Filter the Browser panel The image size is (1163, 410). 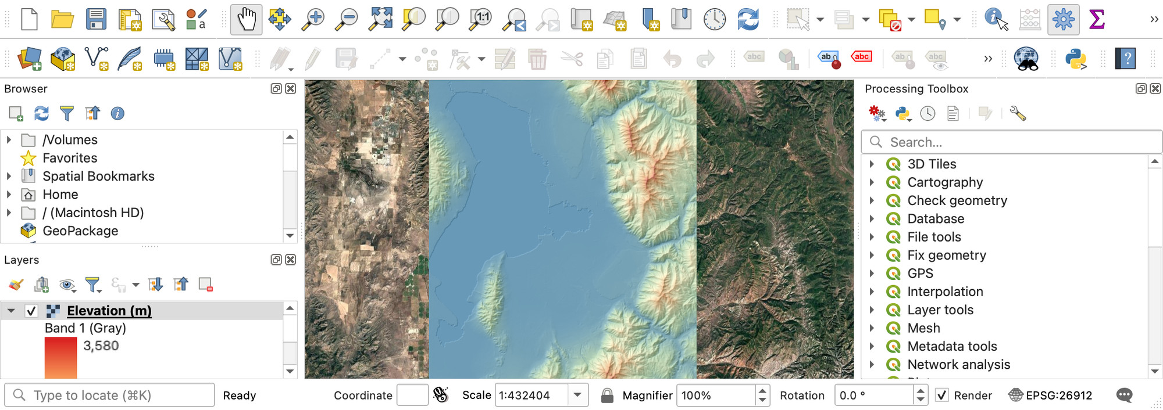coord(67,113)
